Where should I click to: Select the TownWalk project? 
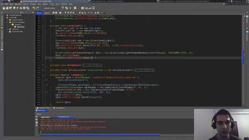tap(13, 17)
